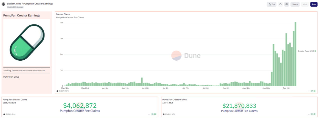Open the GitHub icon in the header
The width and height of the screenshot is (320, 119).
click(280, 4)
